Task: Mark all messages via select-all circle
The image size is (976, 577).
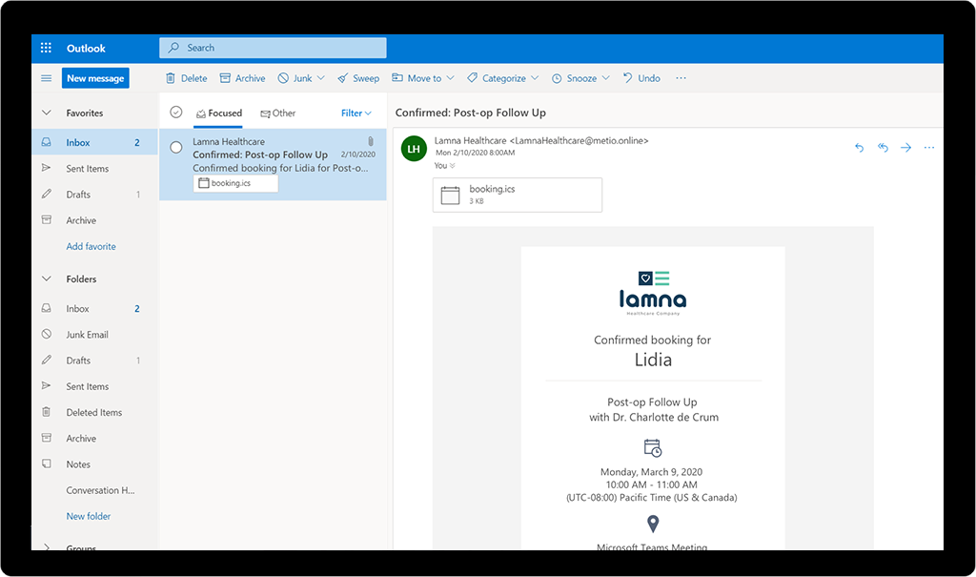Action: tap(176, 113)
